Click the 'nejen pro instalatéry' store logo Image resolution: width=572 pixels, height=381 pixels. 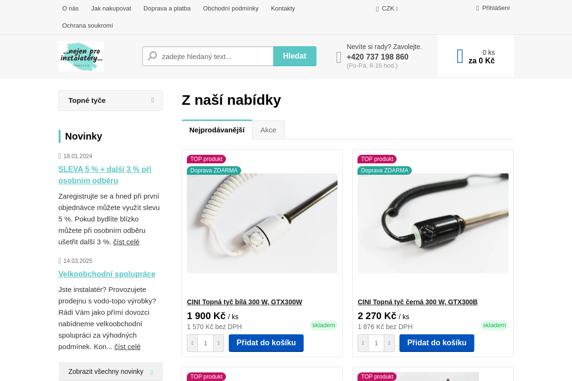tap(81, 56)
